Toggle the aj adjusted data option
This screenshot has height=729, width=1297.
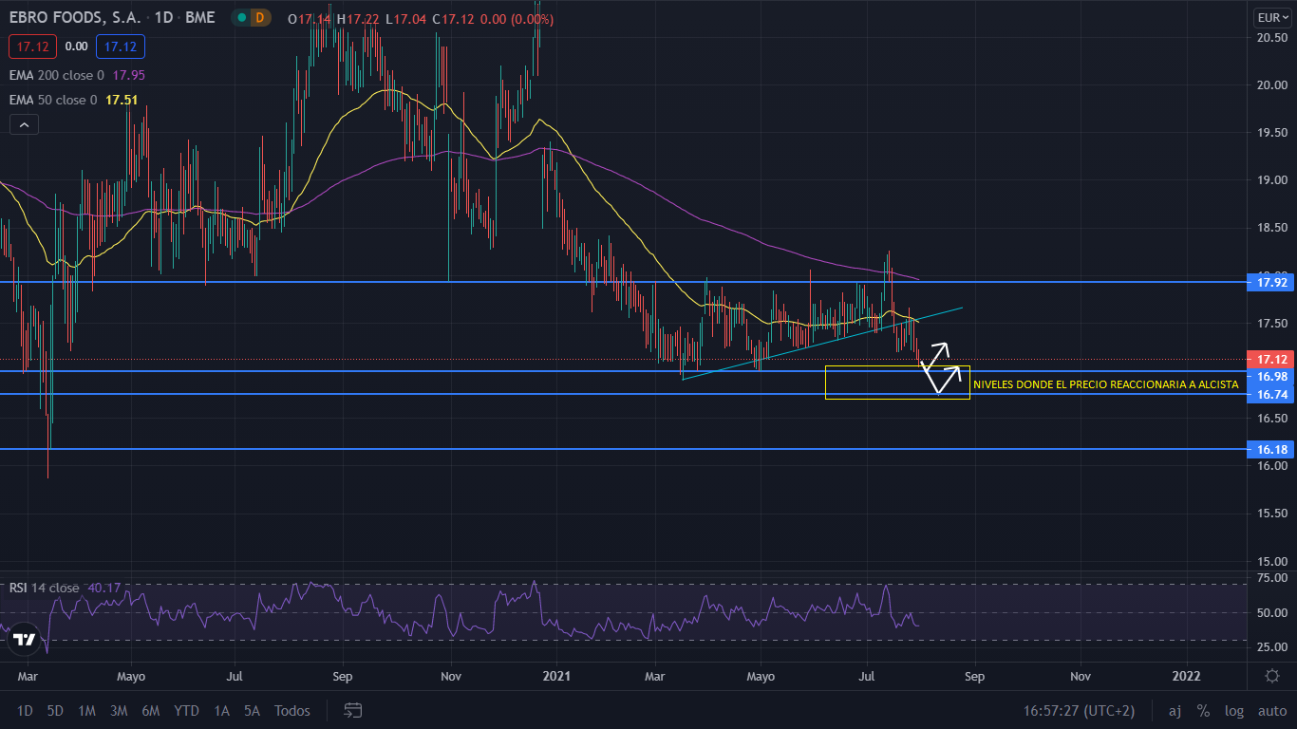point(1175,710)
